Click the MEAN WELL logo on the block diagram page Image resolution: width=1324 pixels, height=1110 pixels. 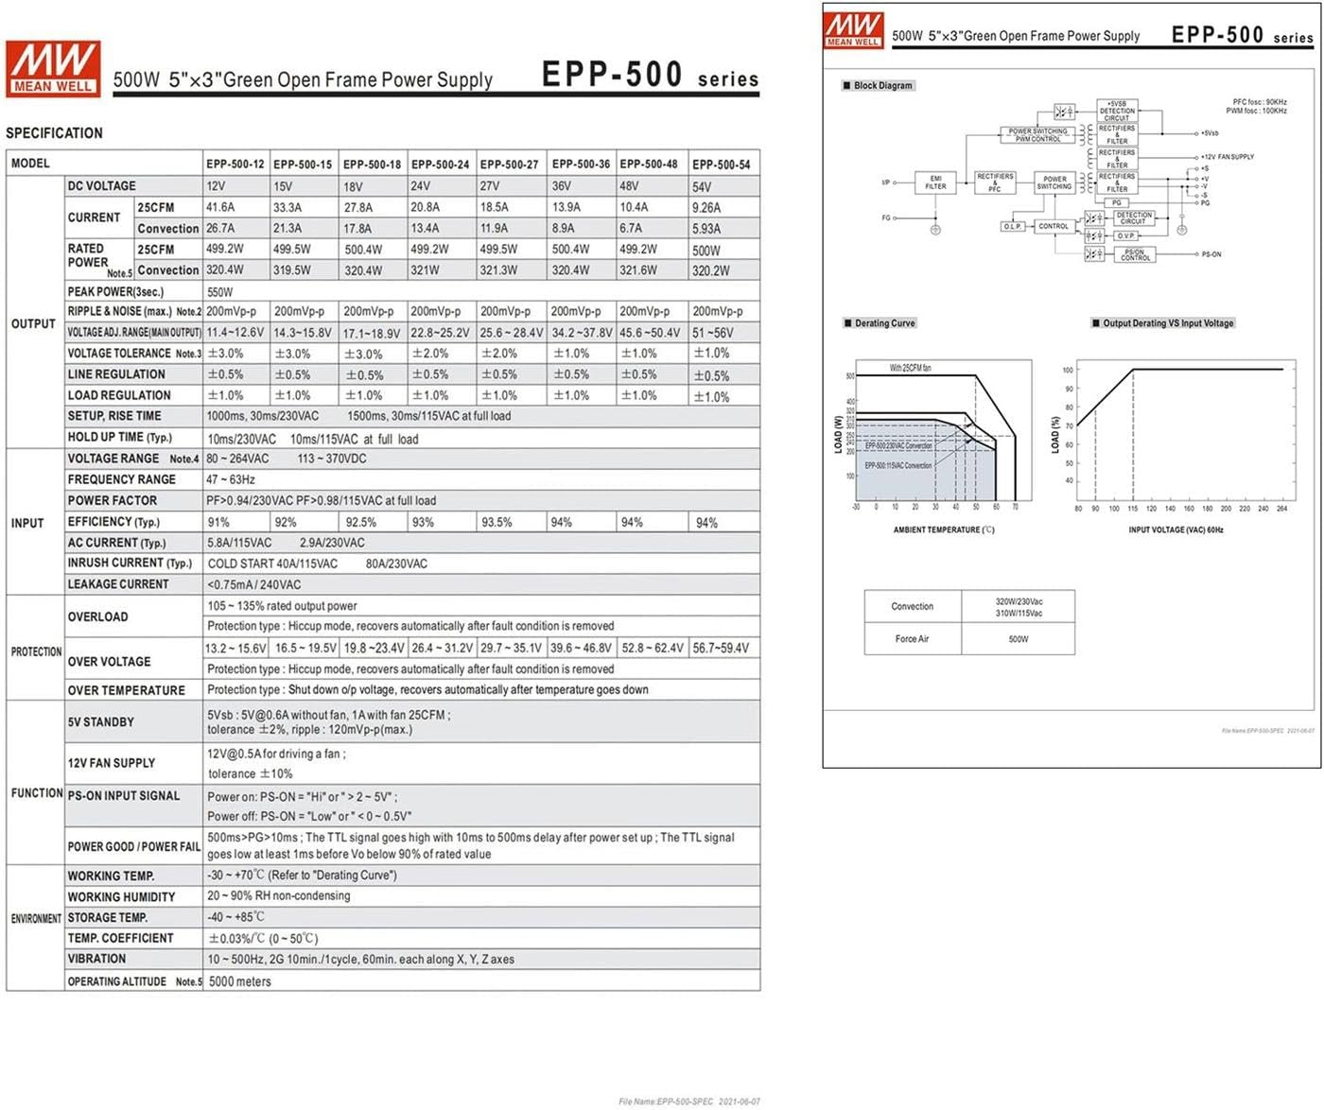coord(853,29)
